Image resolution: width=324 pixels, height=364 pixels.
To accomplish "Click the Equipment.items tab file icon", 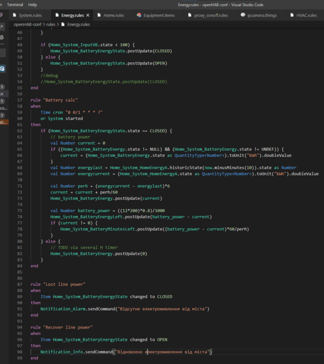I will coord(139,15).
